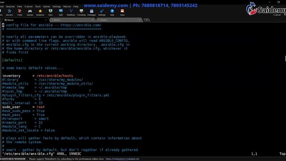Click the '#module_utils' line
The height and width of the screenshot is (161, 286).
coord(48,84)
